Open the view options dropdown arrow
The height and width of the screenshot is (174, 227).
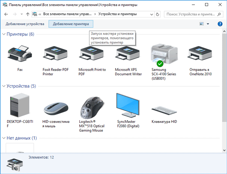pos(208,24)
